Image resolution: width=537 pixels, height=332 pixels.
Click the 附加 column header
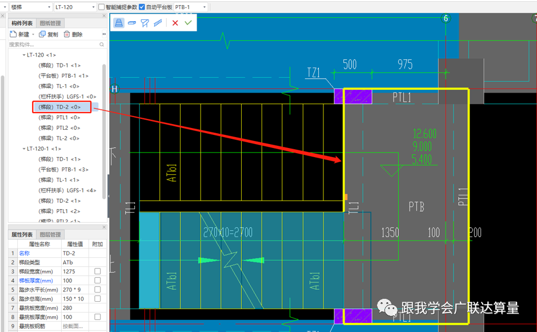click(x=98, y=244)
